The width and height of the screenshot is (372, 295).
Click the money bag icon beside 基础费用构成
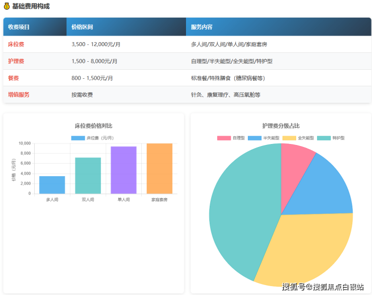[7, 7]
